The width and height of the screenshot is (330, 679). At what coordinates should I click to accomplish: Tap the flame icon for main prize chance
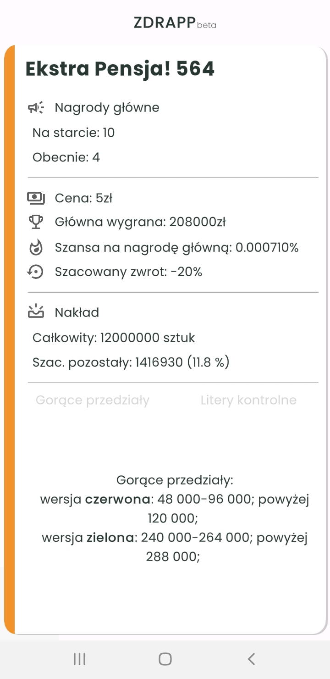click(x=36, y=248)
